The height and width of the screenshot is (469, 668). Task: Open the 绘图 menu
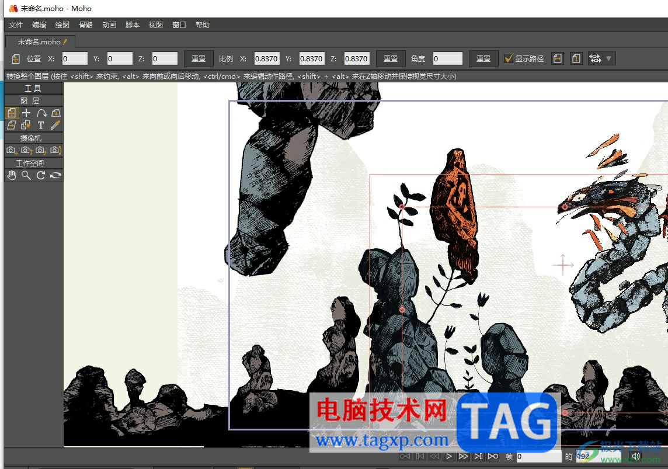pyautogui.click(x=62, y=25)
